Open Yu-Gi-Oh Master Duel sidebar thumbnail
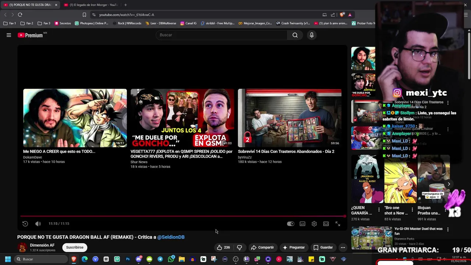471x265 pixels. 372,238
